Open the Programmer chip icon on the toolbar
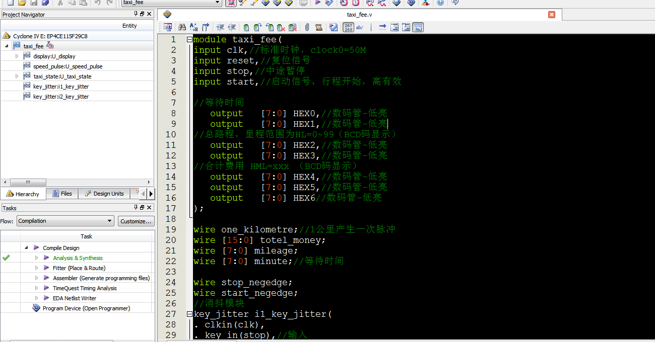The width and height of the screenshot is (655, 342). coord(426,4)
